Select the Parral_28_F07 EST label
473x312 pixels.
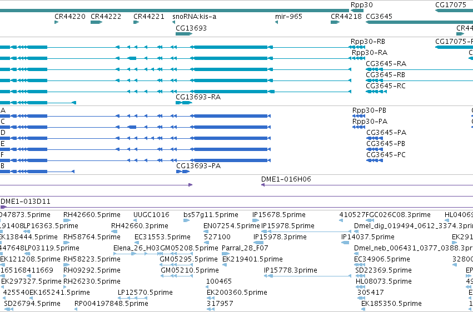click(245, 249)
